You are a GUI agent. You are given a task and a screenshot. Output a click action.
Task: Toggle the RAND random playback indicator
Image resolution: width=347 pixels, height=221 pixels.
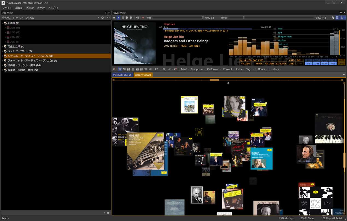pyautogui.click(x=317, y=60)
